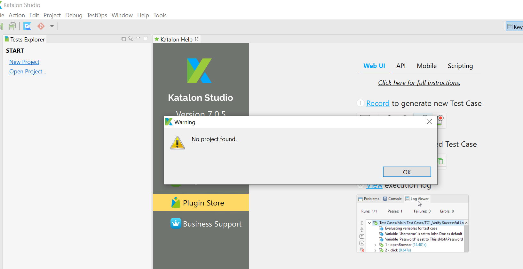This screenshot has width=523, height=269.
Task: Click the 'No project found.' message text
Action: point(214,139)
